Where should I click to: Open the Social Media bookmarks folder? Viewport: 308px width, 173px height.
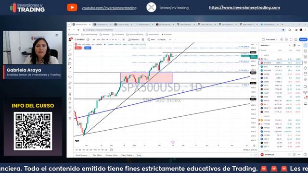118,35
